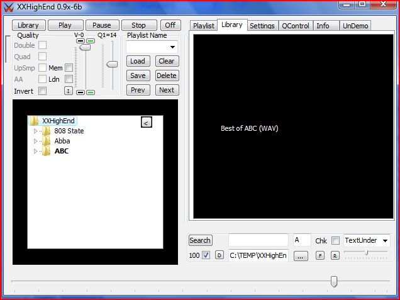Open the TextUnder dropdown
The width and height of the screenshot is (400, 300).
tap(385, 240)
